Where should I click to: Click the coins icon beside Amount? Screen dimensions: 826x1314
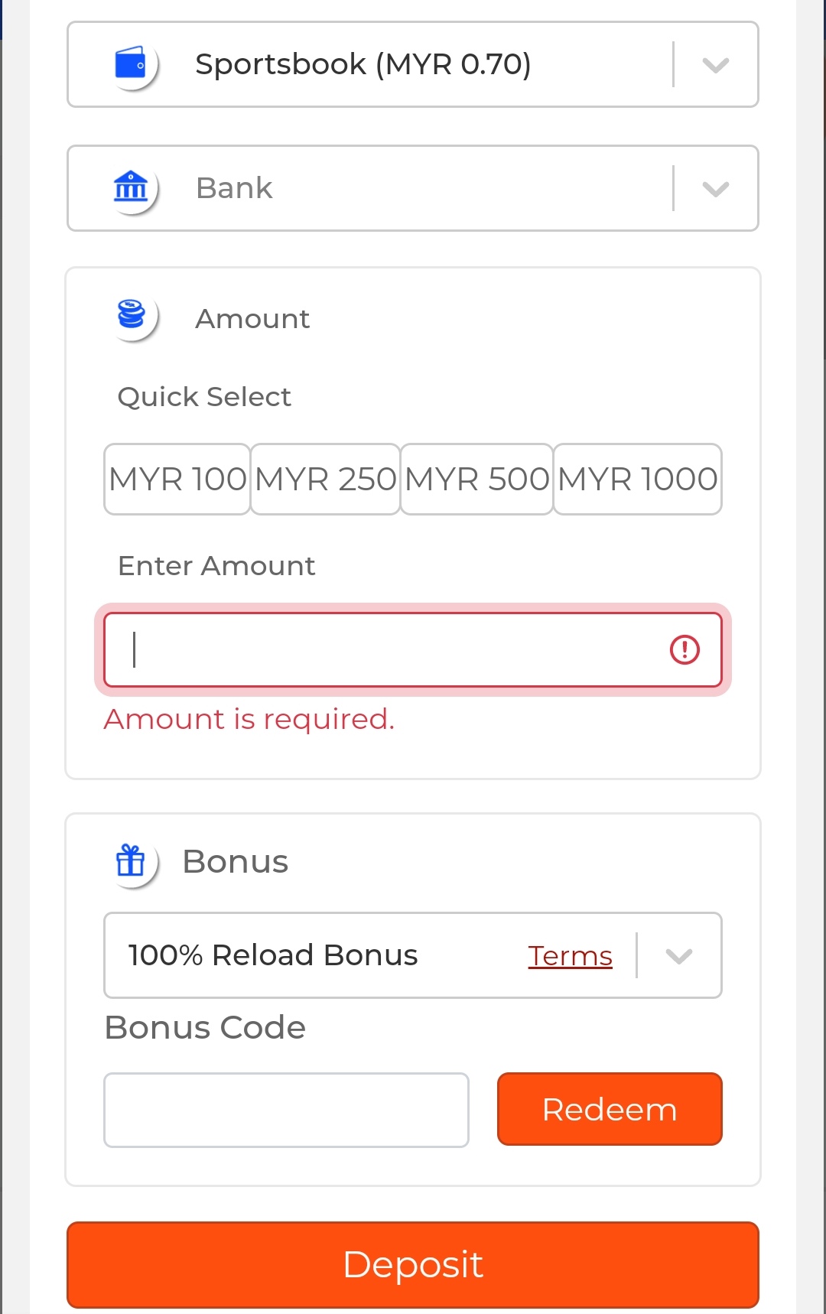131,314
